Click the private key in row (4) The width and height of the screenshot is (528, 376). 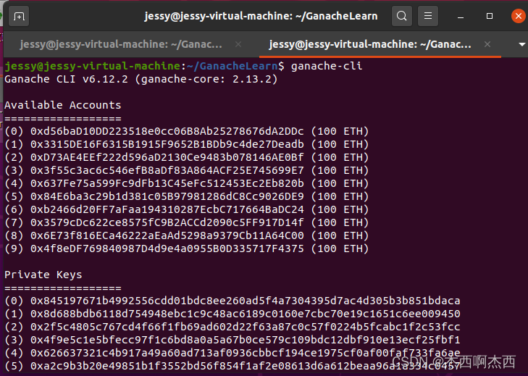[245, 353]
